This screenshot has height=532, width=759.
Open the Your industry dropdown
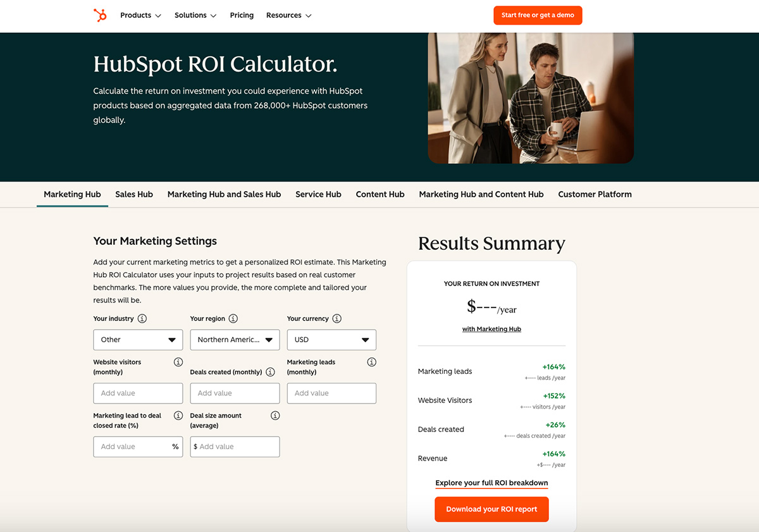click(138, 340)
